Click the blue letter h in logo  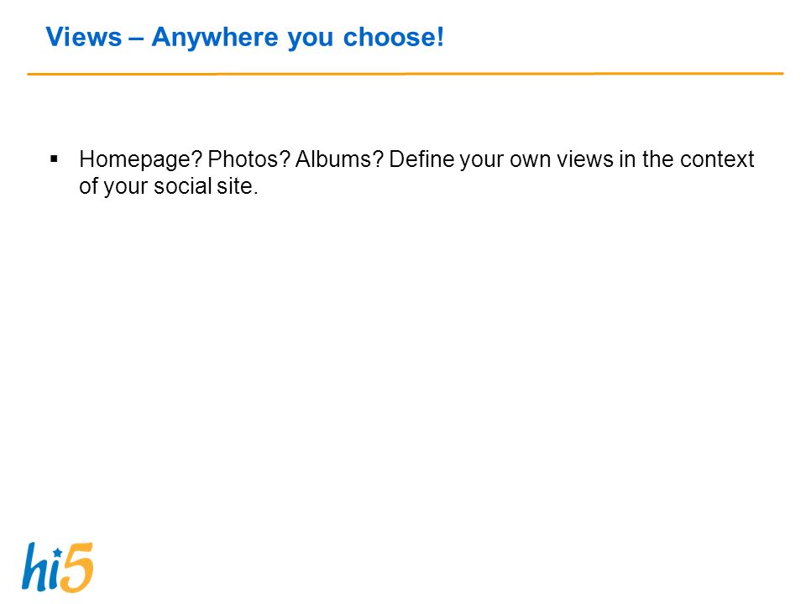35,566
